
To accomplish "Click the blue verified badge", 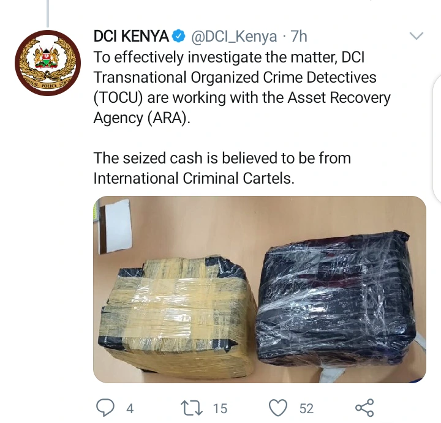I will coord(179,36).
